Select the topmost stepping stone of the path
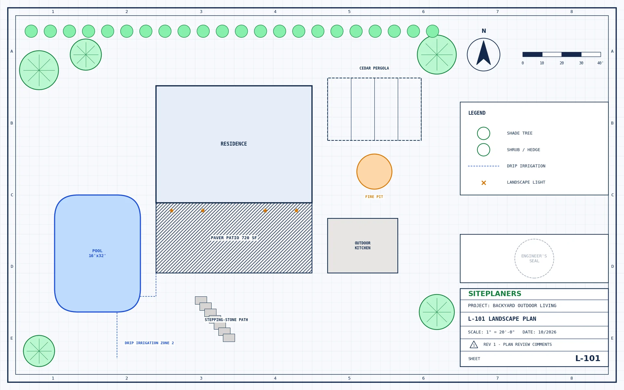Screen dimensions: 624x390 [x=201, y=300]
